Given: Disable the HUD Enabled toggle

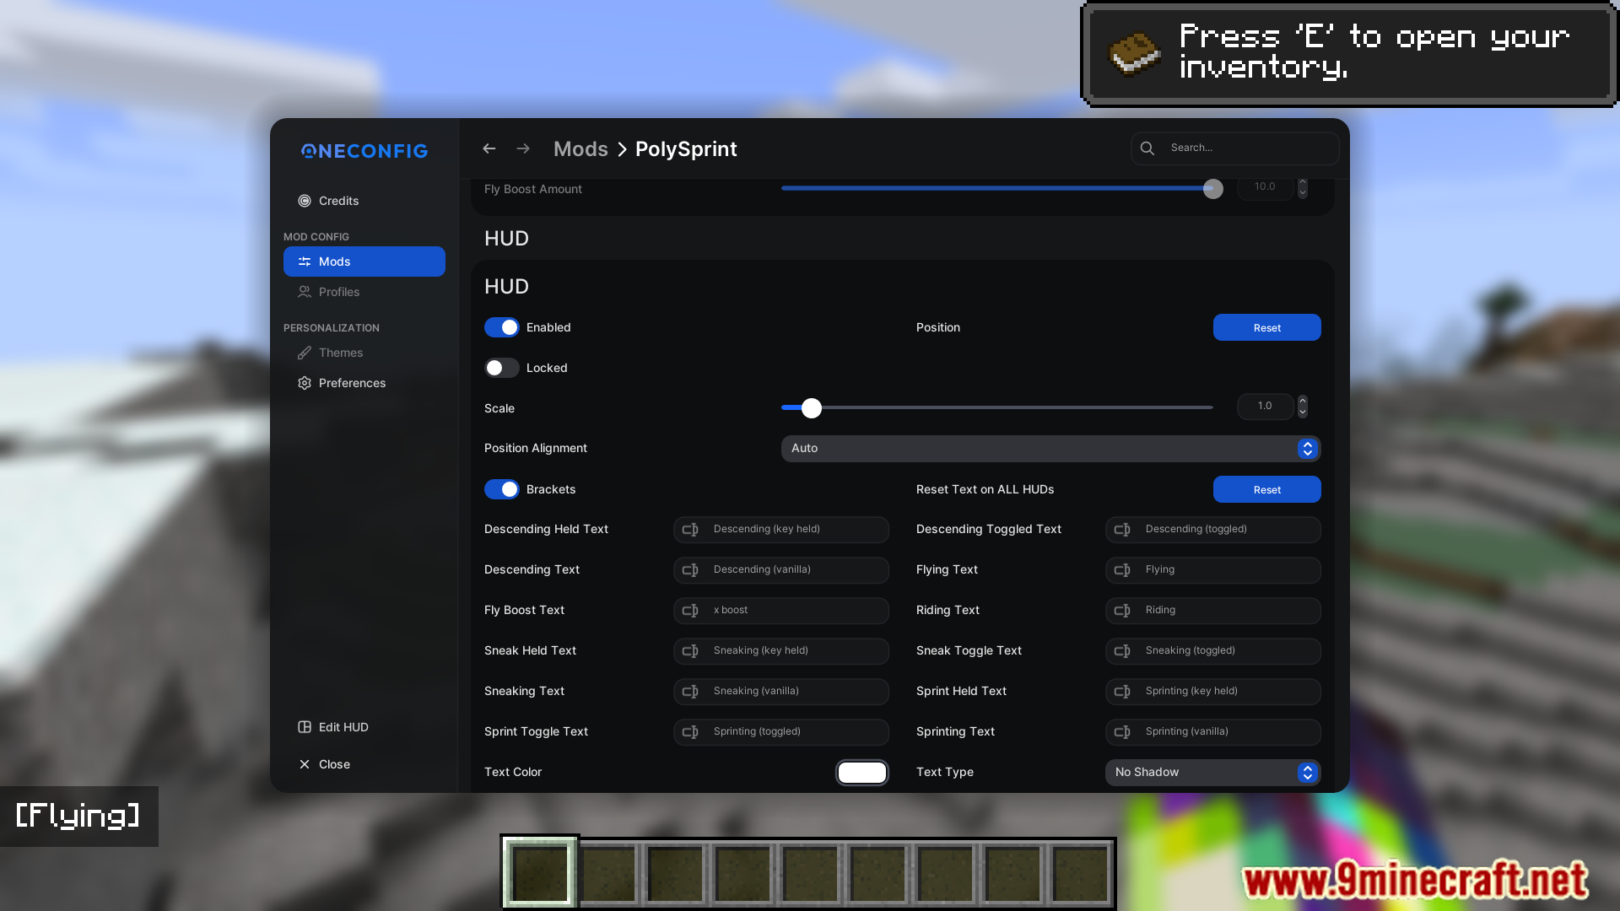Looking at the screenshot, I should 502,327.
